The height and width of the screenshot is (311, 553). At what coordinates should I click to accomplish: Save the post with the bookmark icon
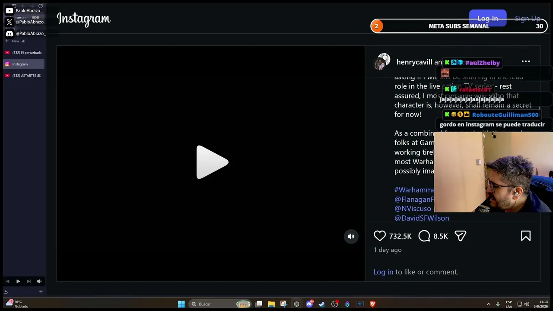click(526, 236)
